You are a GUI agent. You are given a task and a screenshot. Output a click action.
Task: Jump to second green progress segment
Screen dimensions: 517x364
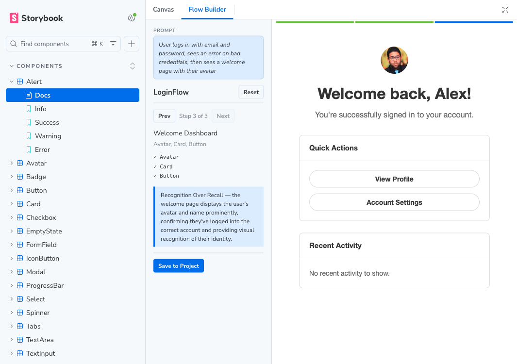pyautogui.click(x=394, y=22)
